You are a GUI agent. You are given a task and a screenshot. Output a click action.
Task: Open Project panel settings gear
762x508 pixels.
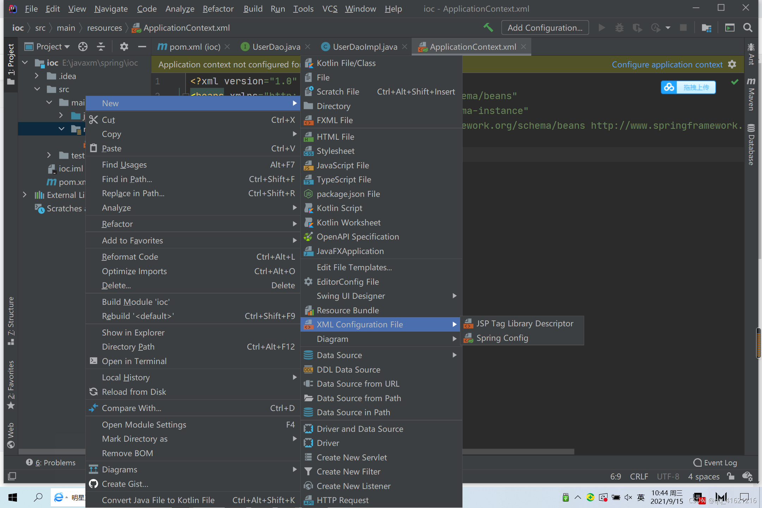[124, 47]
